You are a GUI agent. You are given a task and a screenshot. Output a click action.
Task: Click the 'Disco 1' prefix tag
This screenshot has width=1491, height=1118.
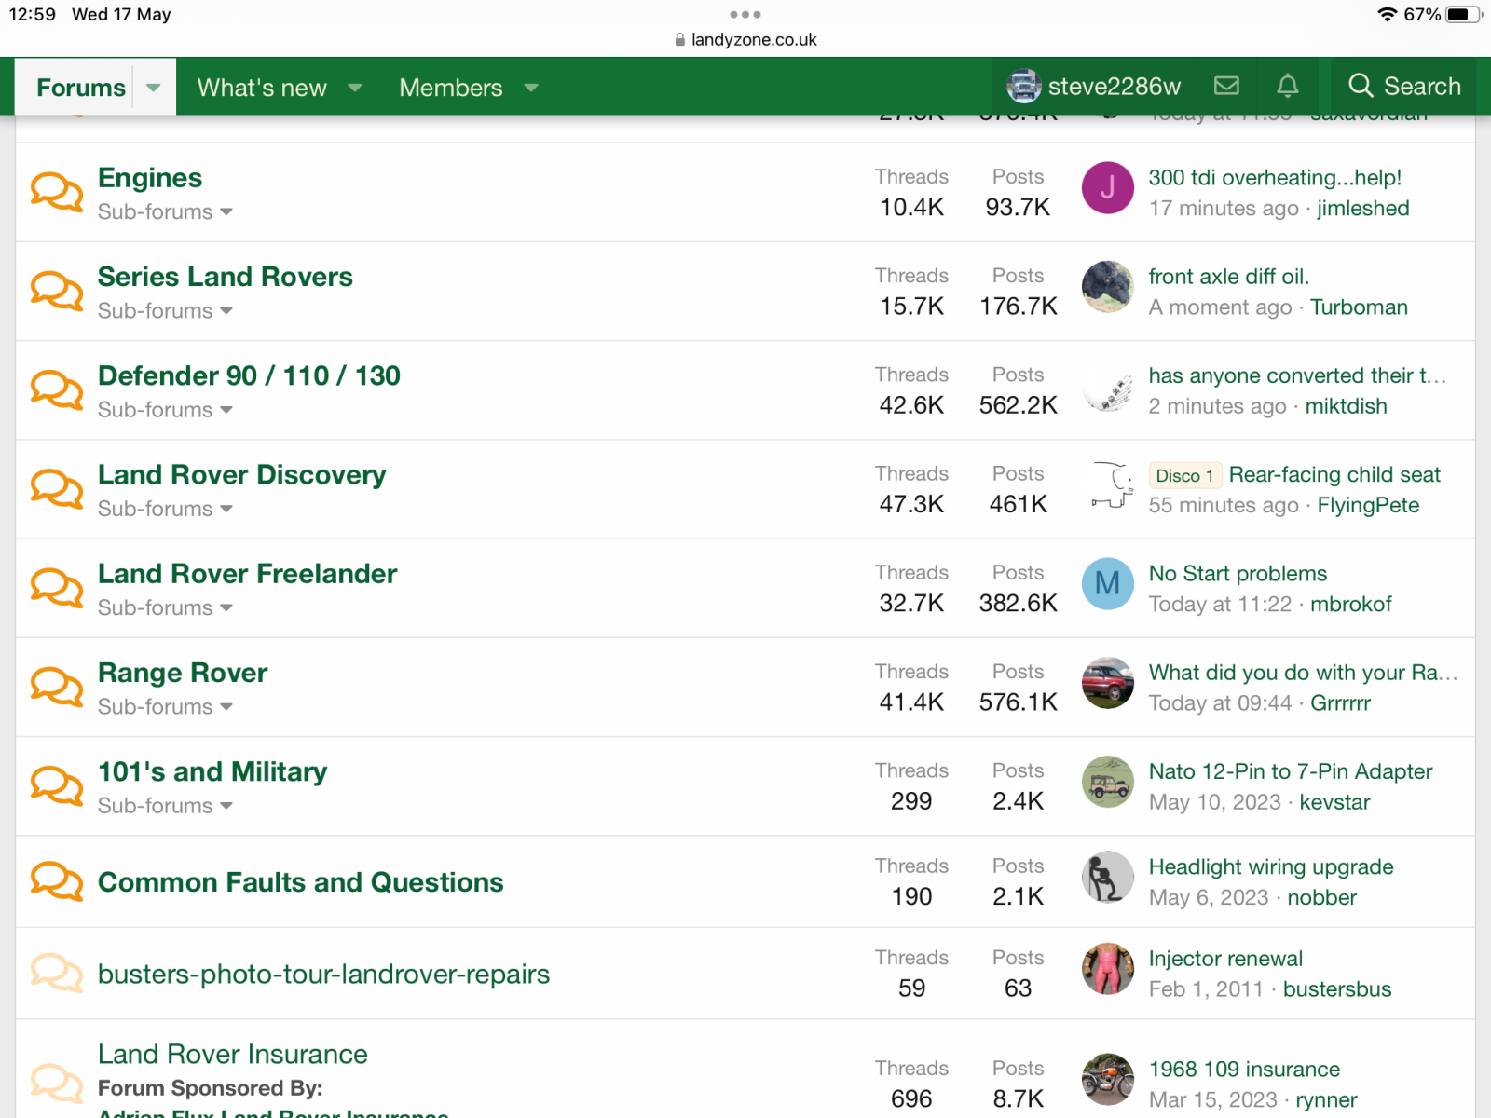[x=1184, y=475]
